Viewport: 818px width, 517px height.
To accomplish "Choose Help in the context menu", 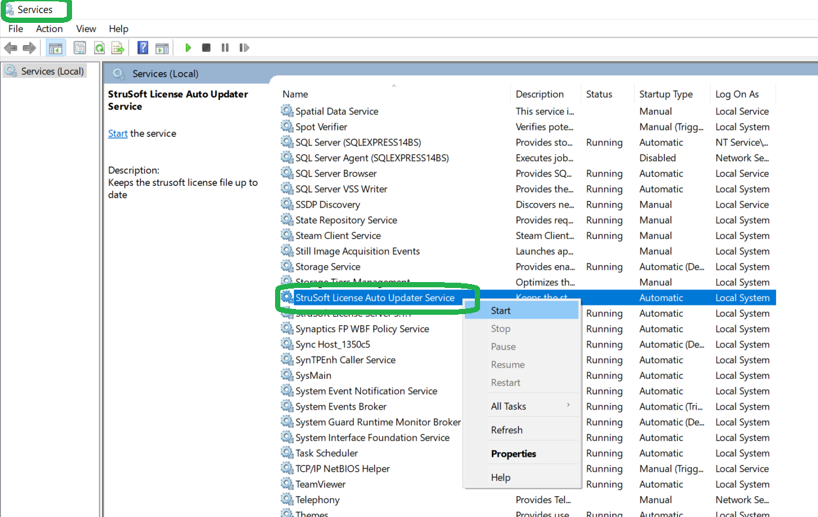I will tap(521, 478).
